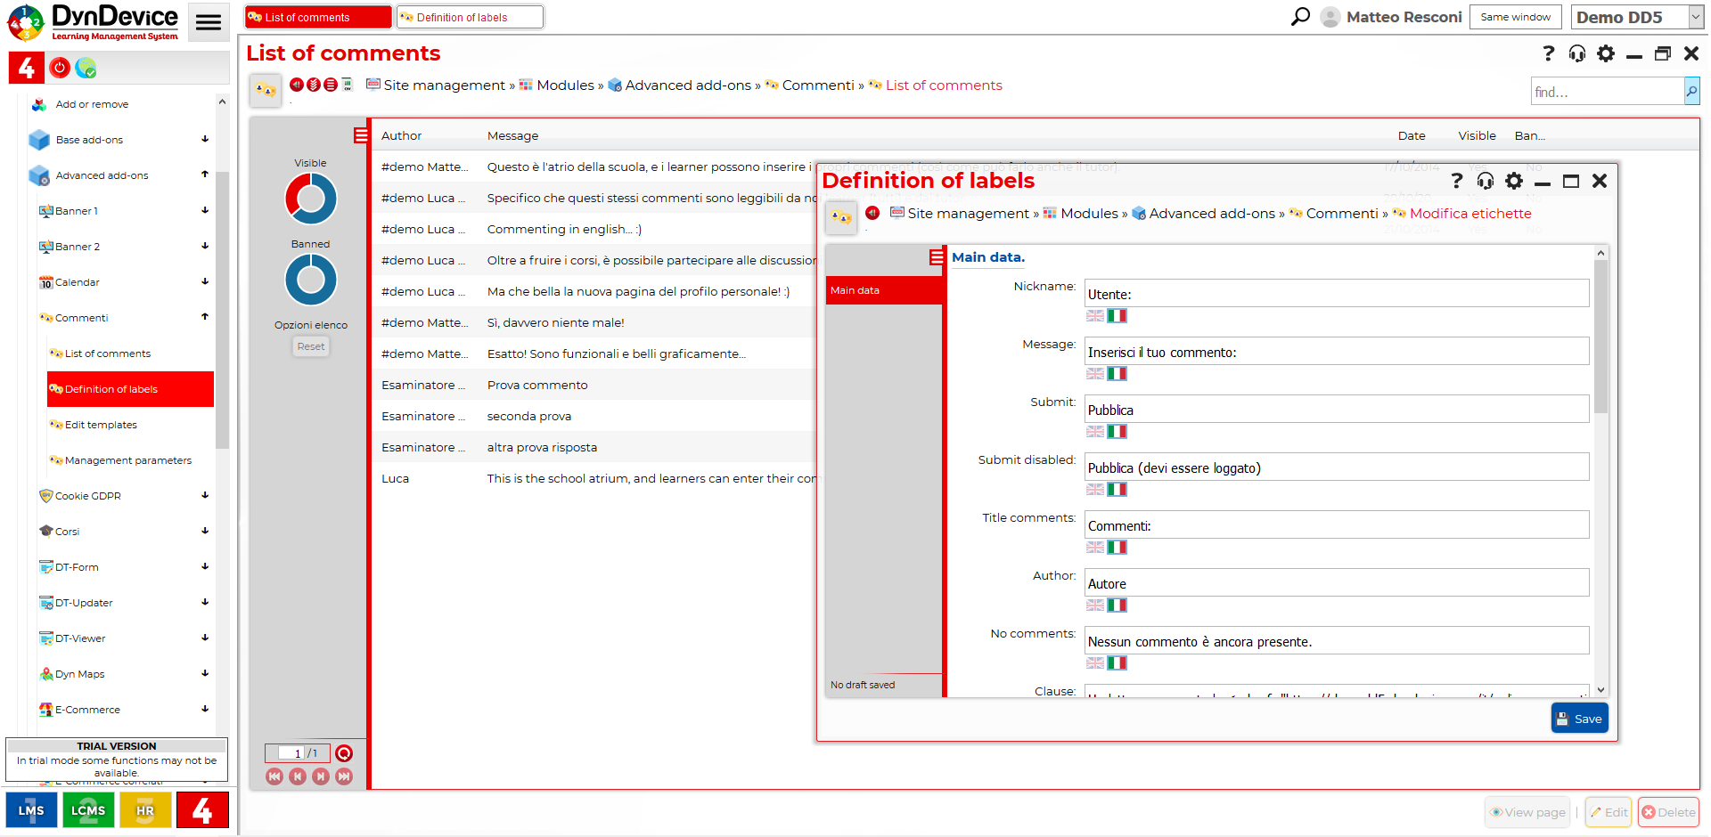Expand Dyn Maps menu item
1711x837 pixels.
coord(205,673)
